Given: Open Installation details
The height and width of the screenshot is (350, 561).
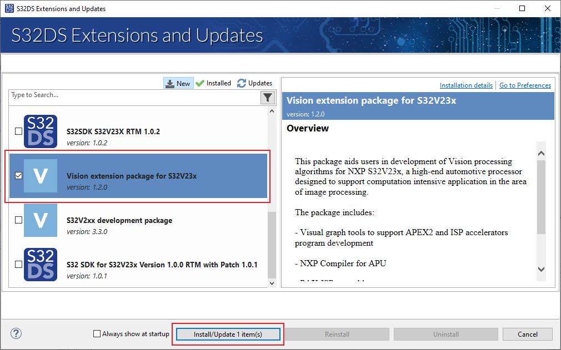Looking at the screenshot, I should tap(466, 85).
